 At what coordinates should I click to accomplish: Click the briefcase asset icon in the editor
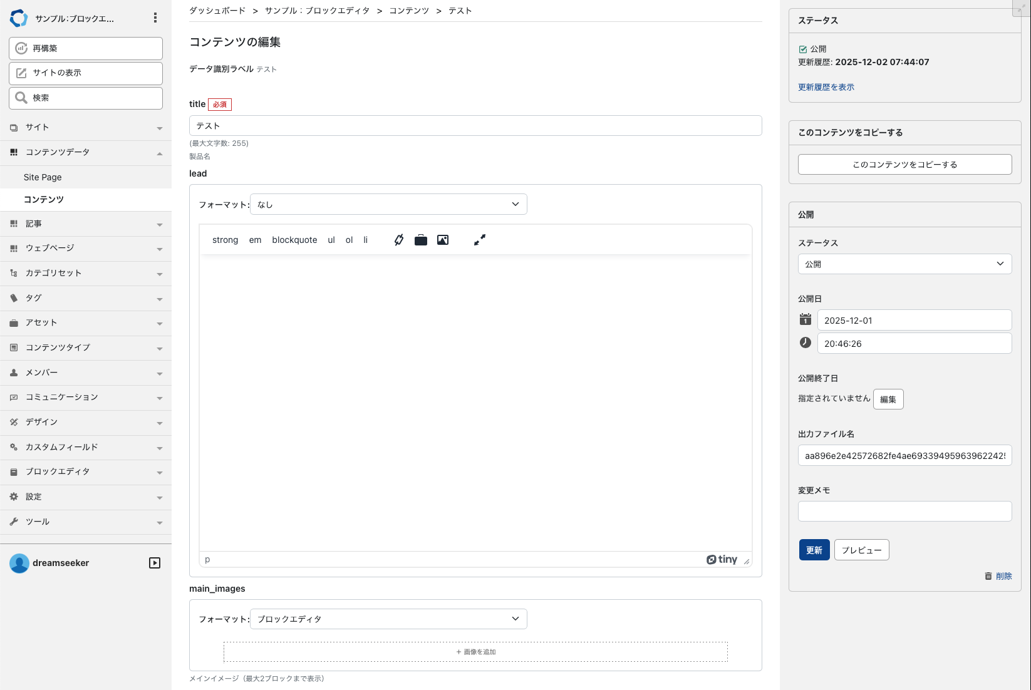coord(420,239)
